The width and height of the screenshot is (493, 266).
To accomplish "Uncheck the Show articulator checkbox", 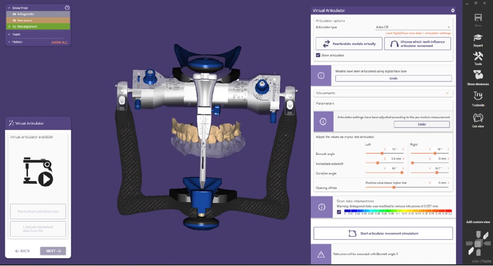I will point(318,55).
